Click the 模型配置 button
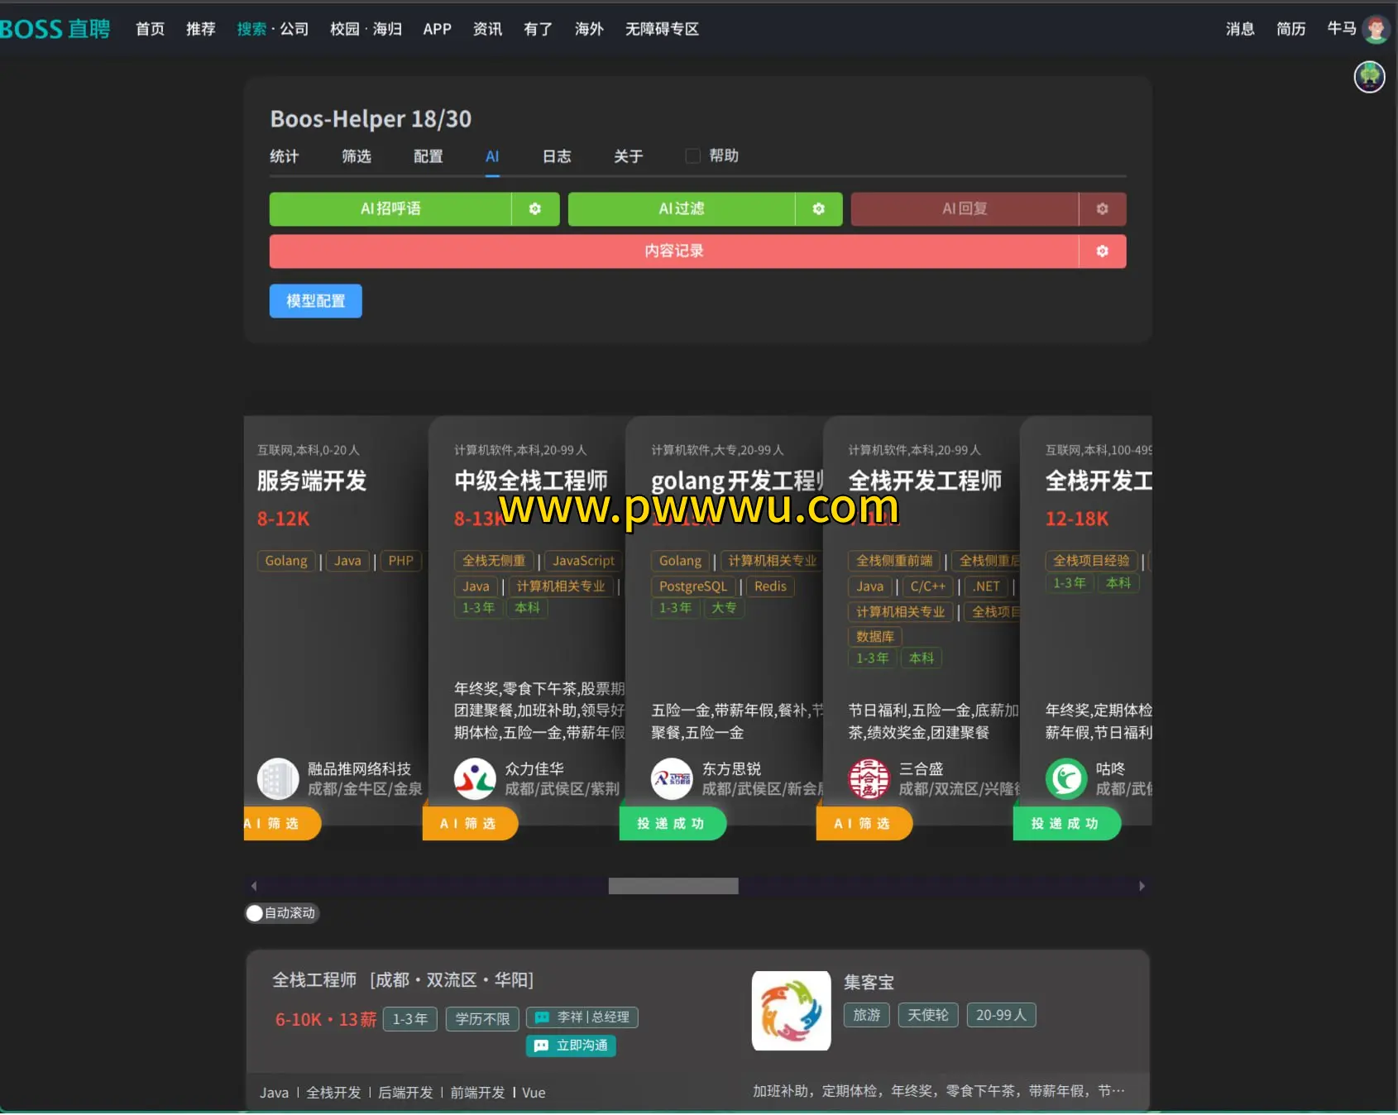This screenshot has height=1115, width=1398. [x=315, y=301]
